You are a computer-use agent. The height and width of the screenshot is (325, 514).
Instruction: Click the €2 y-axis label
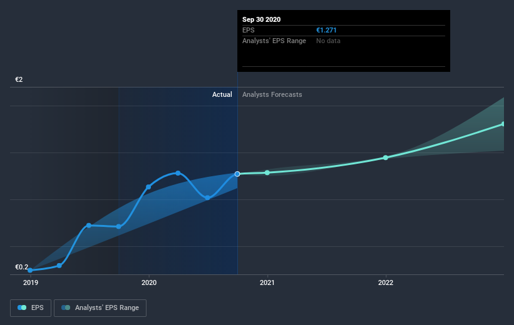tap(19, 79)
